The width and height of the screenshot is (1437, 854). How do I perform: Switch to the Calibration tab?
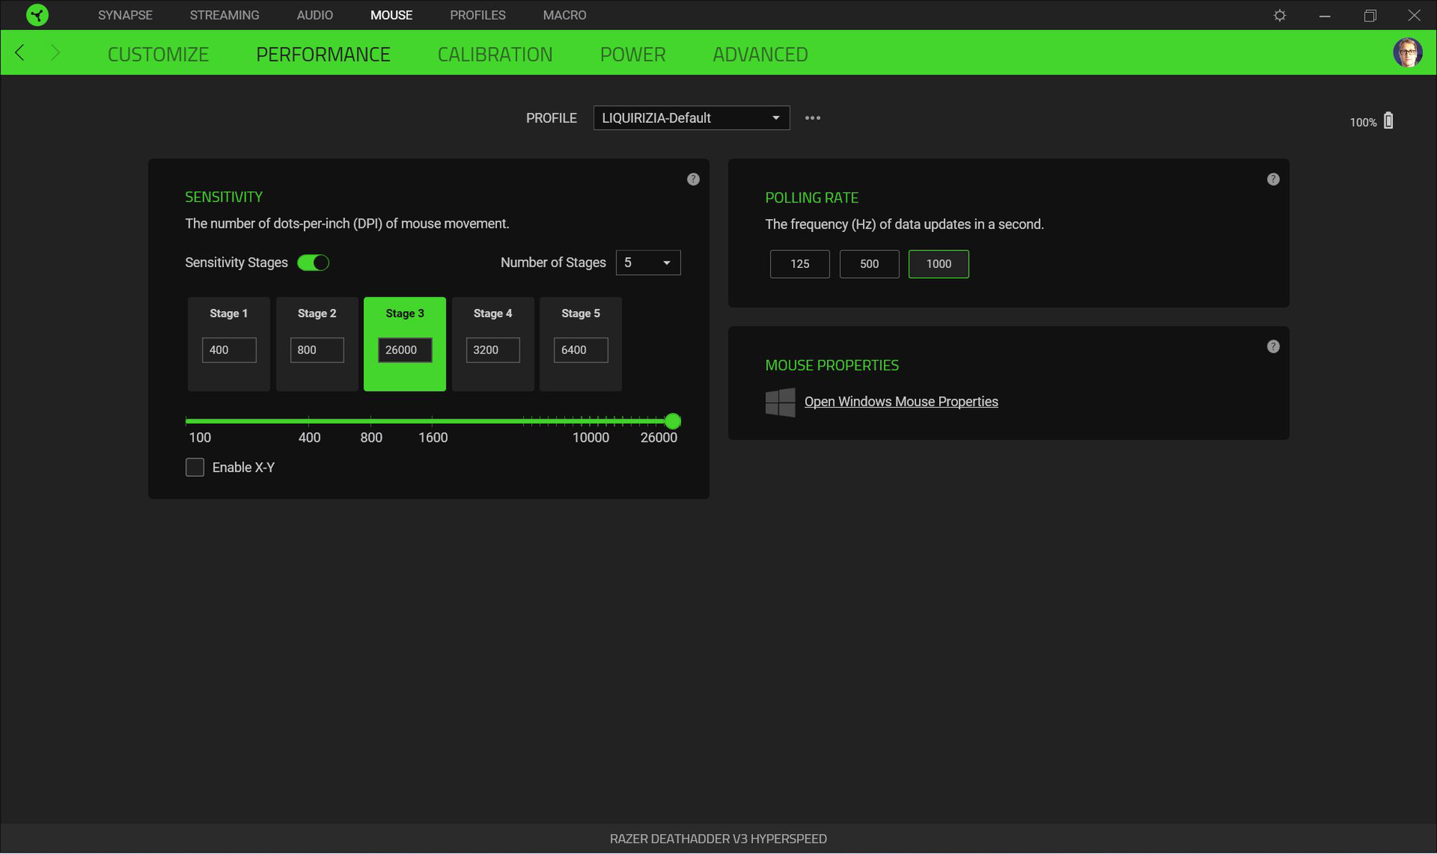[494, 55]
